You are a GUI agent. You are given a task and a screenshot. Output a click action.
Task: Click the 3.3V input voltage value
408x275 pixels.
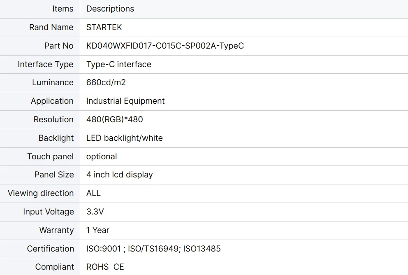(95, 212)
